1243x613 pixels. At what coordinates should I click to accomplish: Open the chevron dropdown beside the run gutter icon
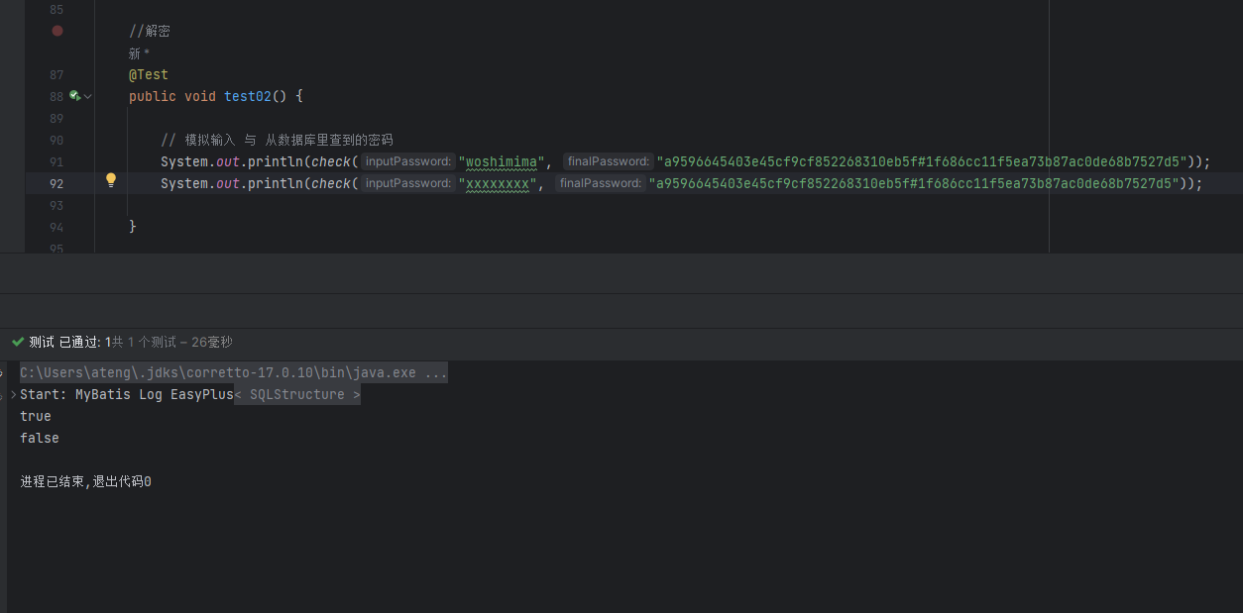click(x=88, y=96)
